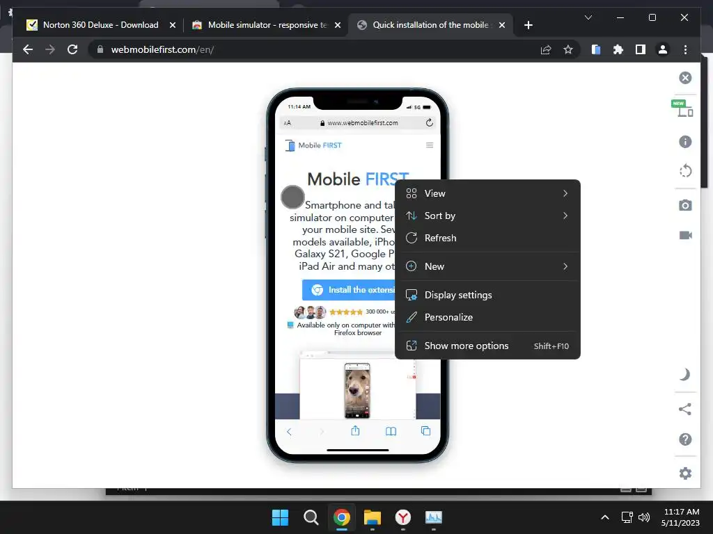Viewport: 713px width, 534px height.
Task: Open Yandex browser from taskbar
Action: click(403, 517)
